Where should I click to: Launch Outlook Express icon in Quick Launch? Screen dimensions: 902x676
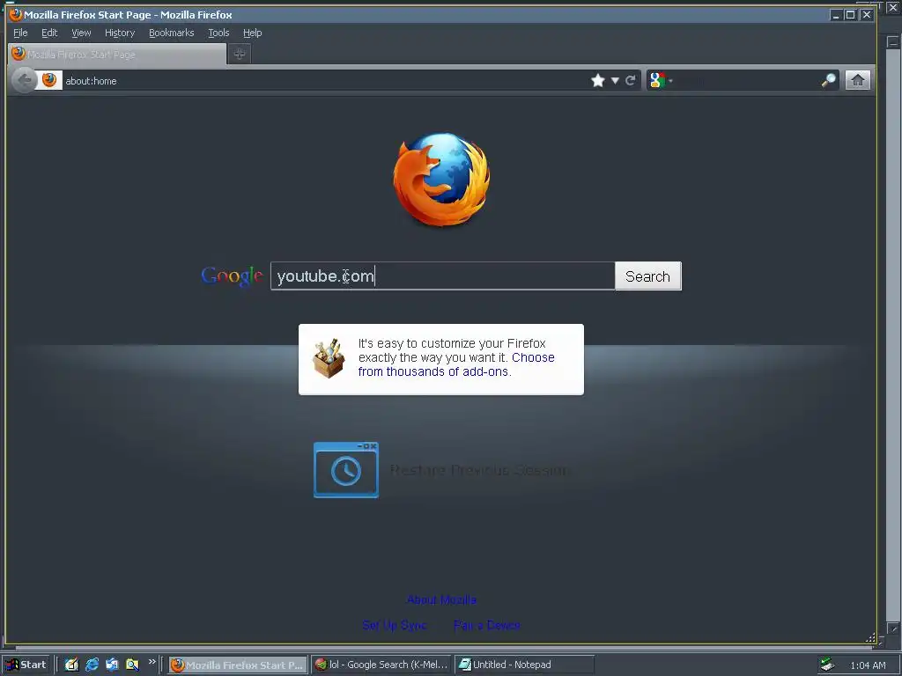click(x=112, y=665)
